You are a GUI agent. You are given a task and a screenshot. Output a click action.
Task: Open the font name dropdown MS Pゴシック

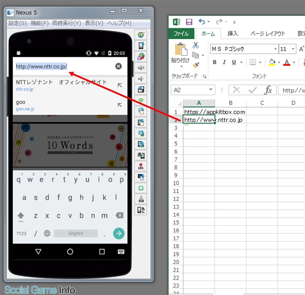point(275,49)
